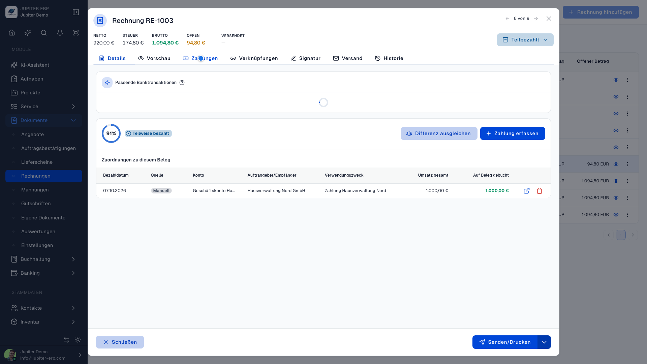Screen dimensions: 647x364
Task: Open the home icon in sidebar
Action: click(12, 33)
